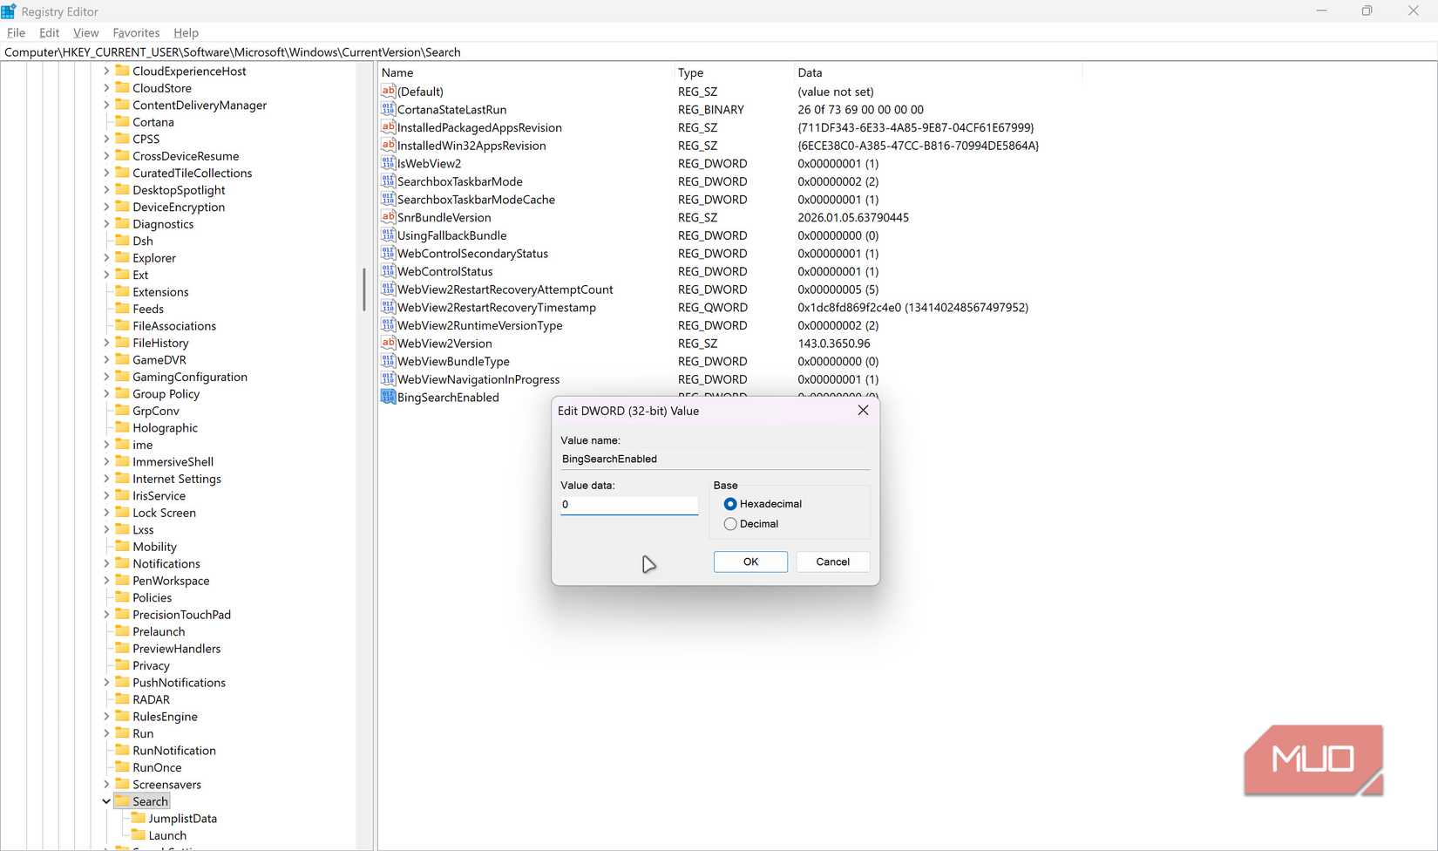Expand the Explorer key
The width and height of the screenshot is (1438, 851).
106,258
